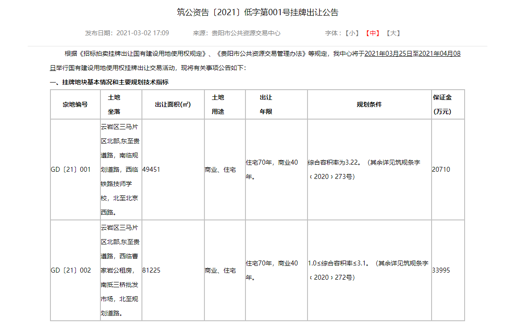Viewport: 507px width, 327px height.
Task: Click term 住宅70年，商业40年 in GD〔21〕002 row
Action: [272, 270]
